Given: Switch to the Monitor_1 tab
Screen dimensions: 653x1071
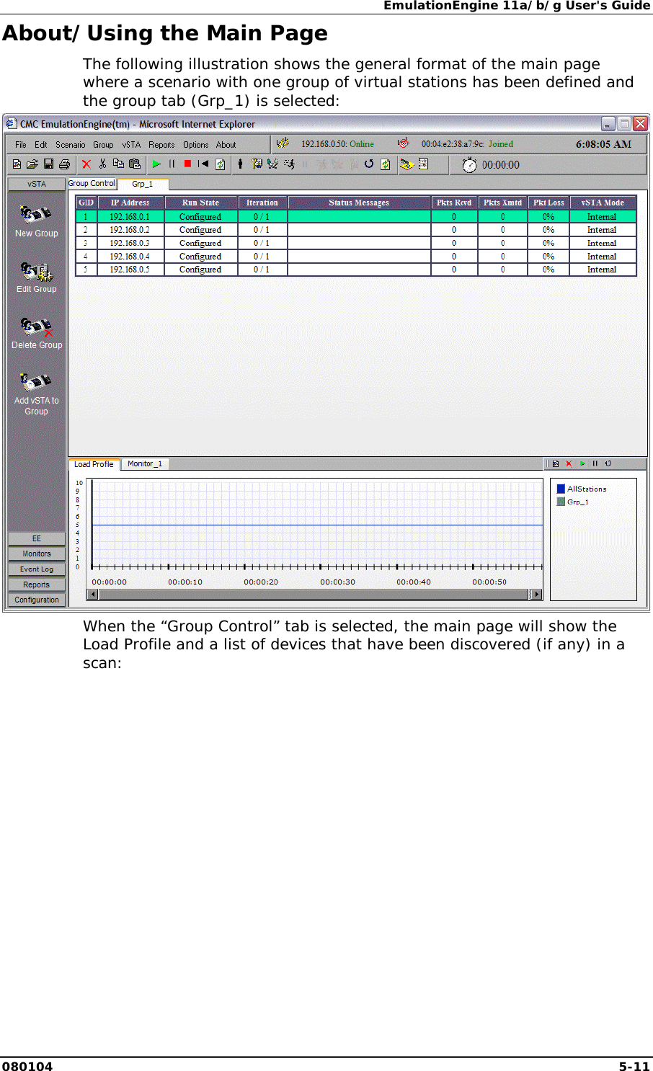Looking at the screenshot, I should [145, 463].
